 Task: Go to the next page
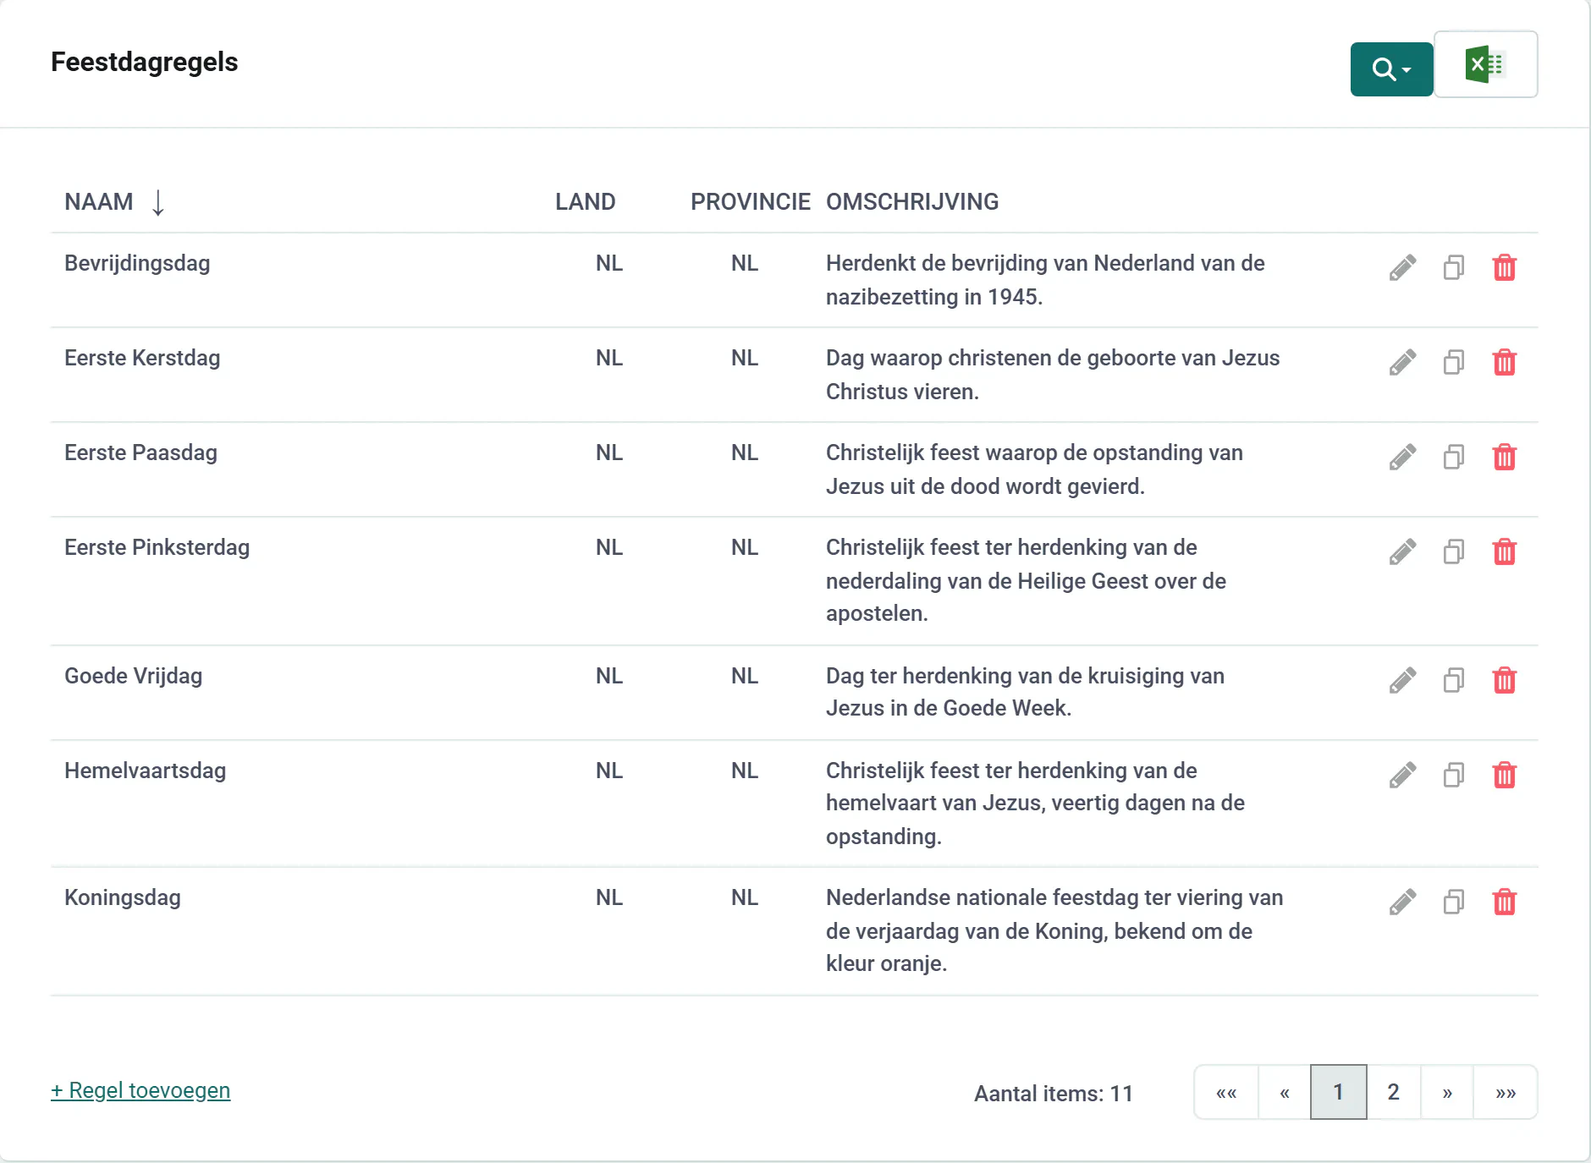pos(1447,1093)
